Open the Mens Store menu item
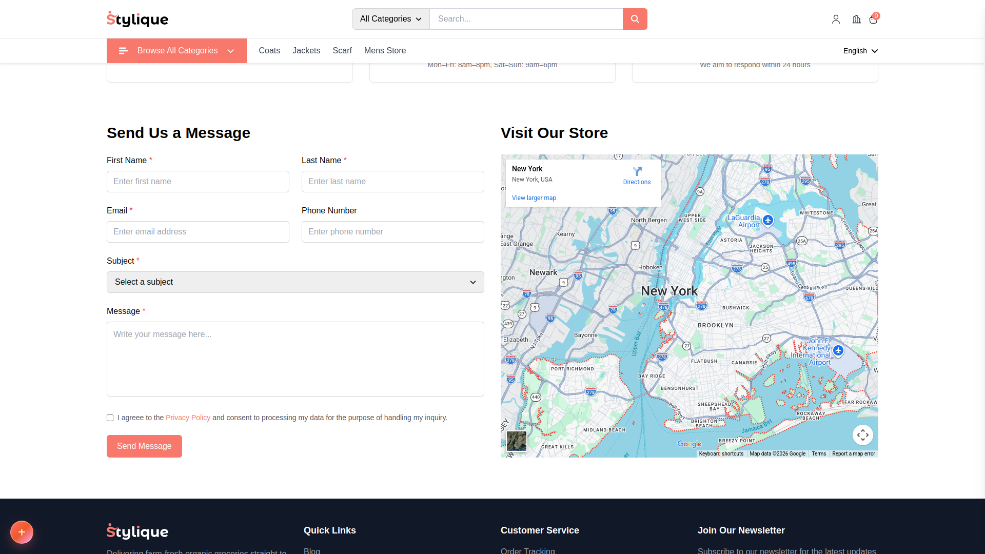 click(x=385, y=51)
